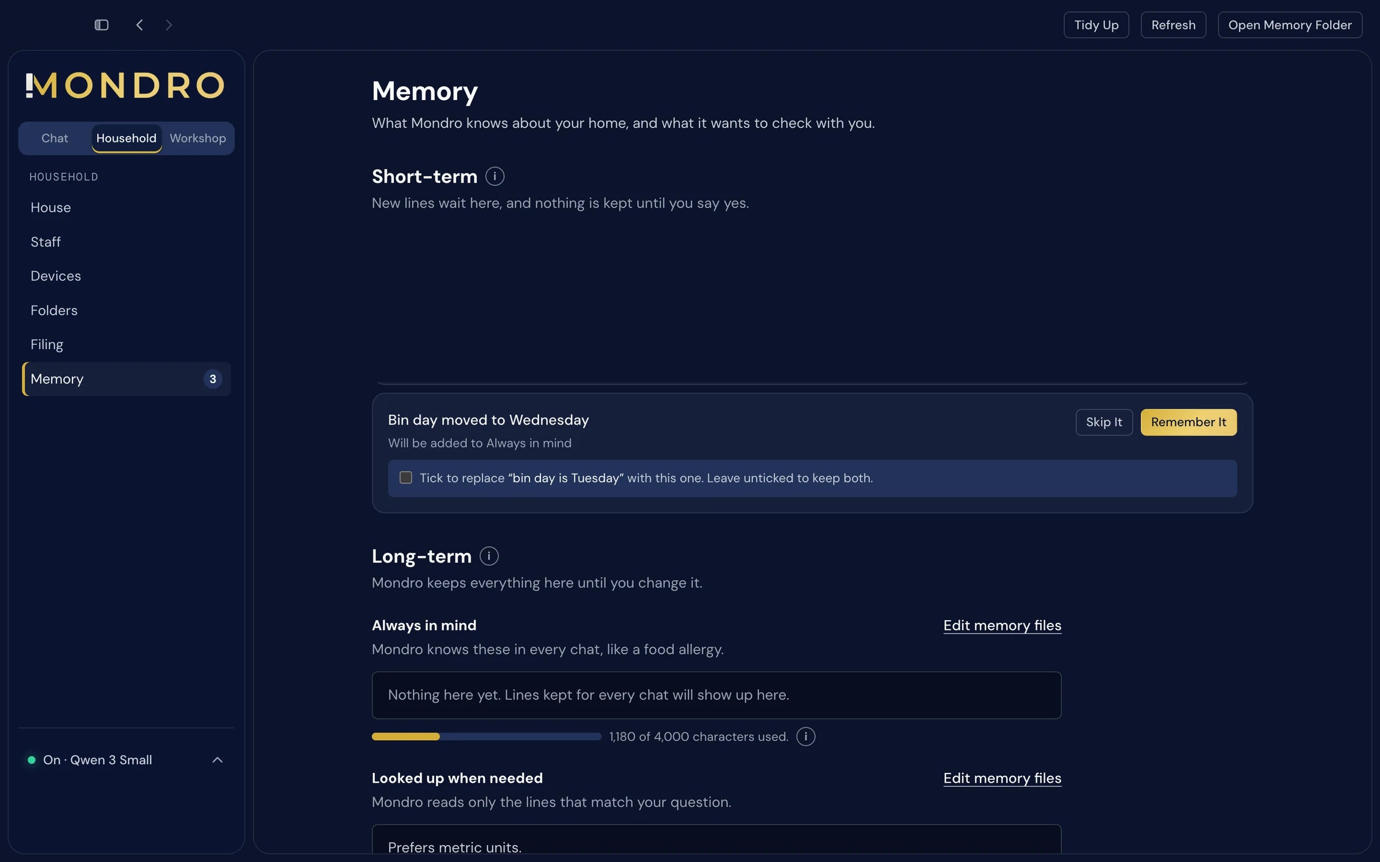Click the "Prefers metric units." line
The height and width of the screenshot is (862, 1380).
point(455,847)
